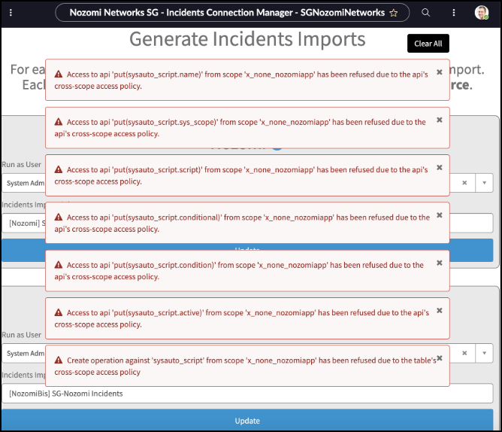Click the warning icon of the sysauto_script.name alert
The image size is (502, 432).
[x=59, y=75]
